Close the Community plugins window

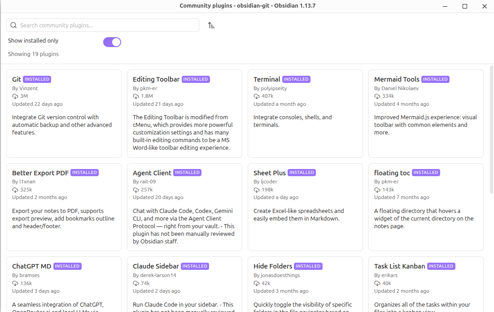pyautogui.click(x=485, y=6)
